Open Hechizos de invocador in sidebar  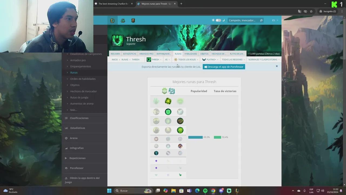click(x=84, y=91)
